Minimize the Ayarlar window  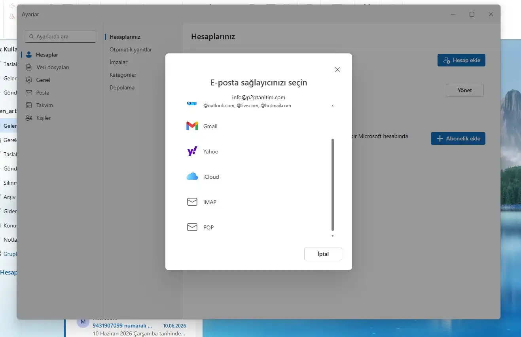453,14
